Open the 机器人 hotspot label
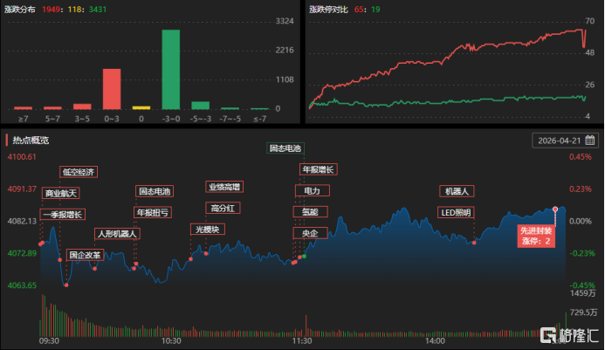Image resolution: width=605 pixels, height=350 pixels. [457, 191]
